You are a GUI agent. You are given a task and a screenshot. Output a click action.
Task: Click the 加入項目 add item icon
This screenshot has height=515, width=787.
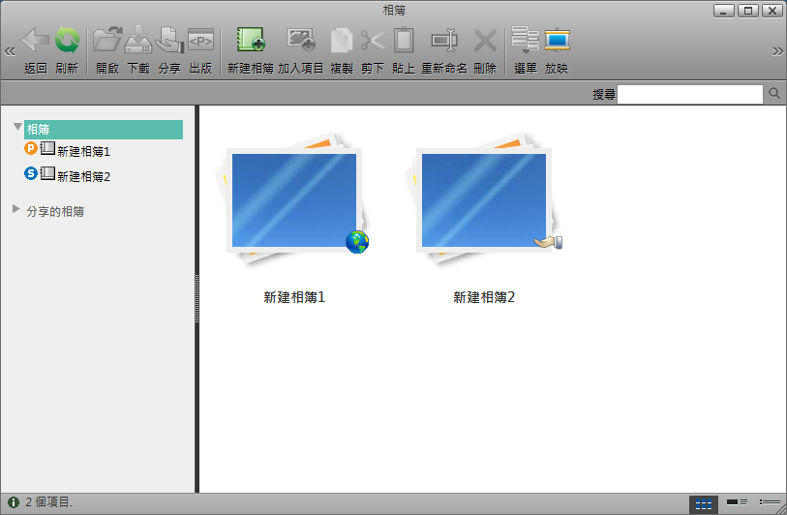click(301, 41)
